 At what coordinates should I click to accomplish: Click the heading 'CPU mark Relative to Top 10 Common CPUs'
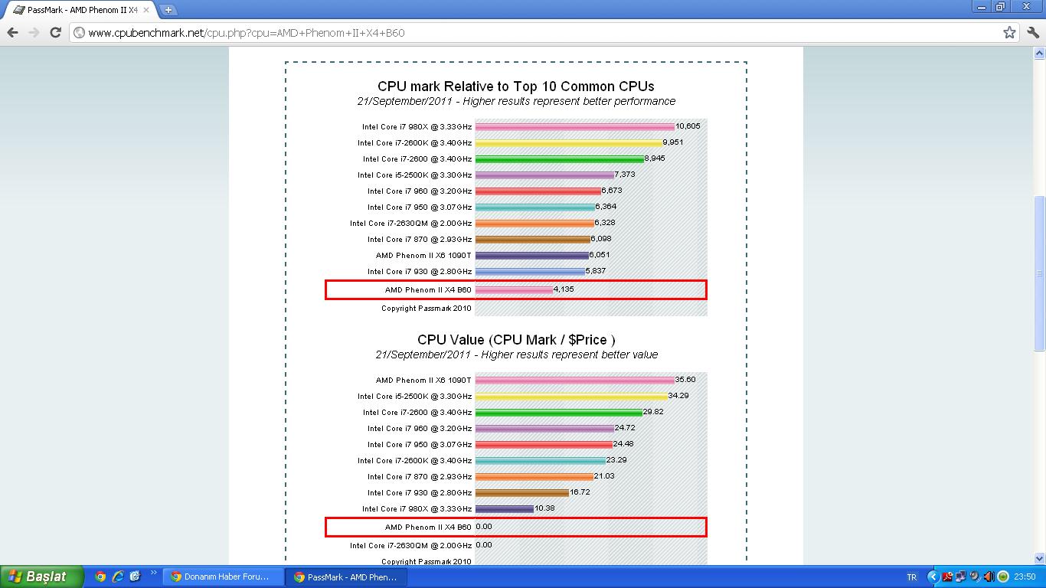515,87
